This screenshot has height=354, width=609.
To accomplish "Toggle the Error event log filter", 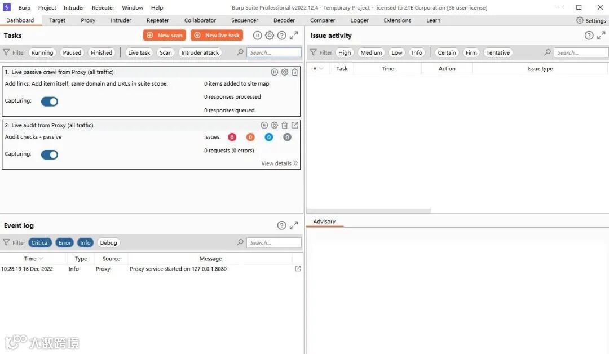I will click(64, 243).
